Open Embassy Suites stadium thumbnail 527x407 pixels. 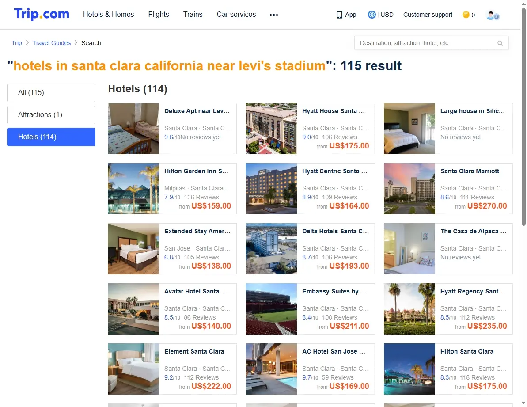(271, 309)
